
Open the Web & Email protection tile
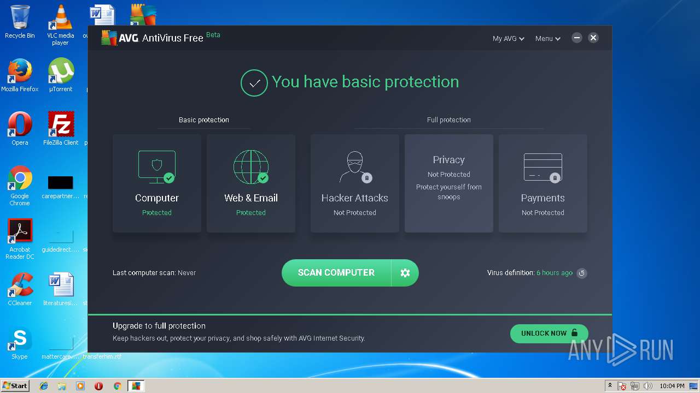click(x=251, y=183)
